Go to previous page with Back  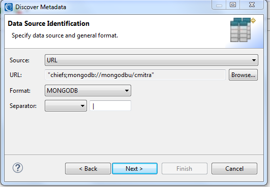(x=88, y=168)
